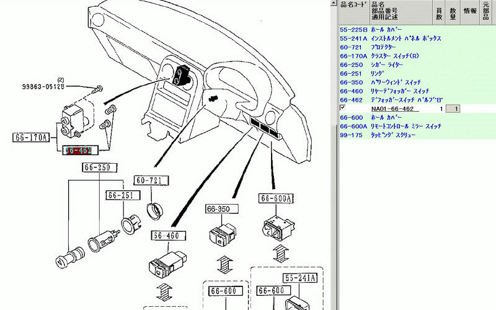Open the NA01-66-462 part number link
Screen dimensions: 496x310
tap(392, 108)
